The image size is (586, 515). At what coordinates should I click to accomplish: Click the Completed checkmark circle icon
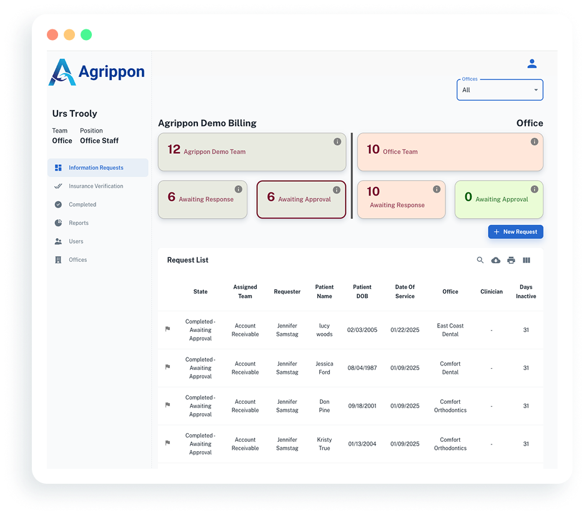coord(58,204)
